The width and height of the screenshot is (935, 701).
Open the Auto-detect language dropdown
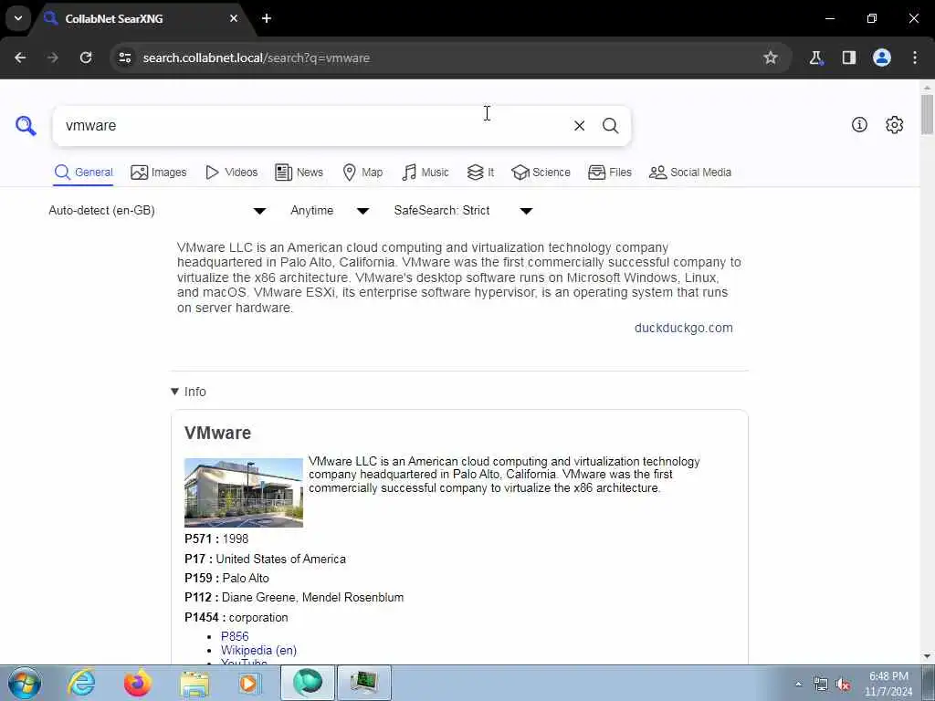pos(157,211)
